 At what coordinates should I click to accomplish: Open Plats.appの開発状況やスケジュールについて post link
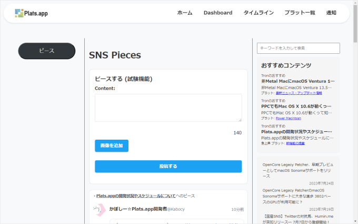(x=136, y=196)
